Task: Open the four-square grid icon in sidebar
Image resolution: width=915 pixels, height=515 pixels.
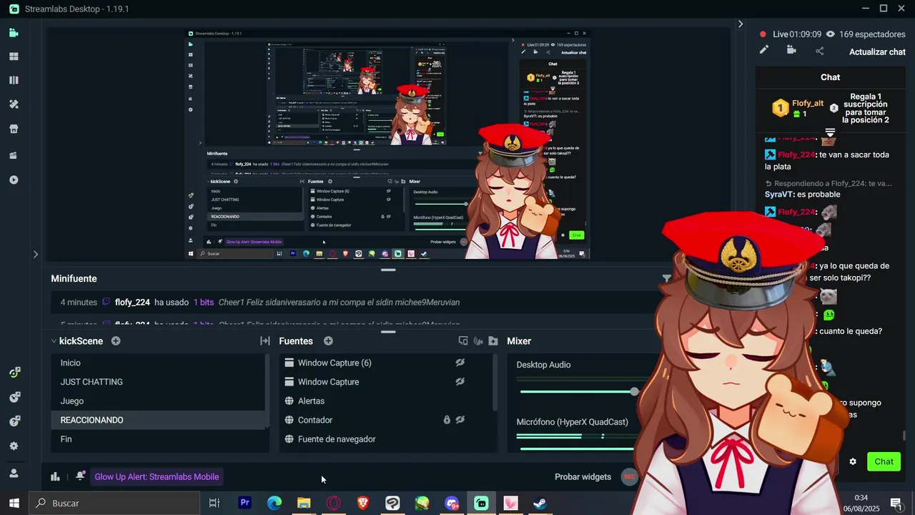Action: click(x=14, y=57)
